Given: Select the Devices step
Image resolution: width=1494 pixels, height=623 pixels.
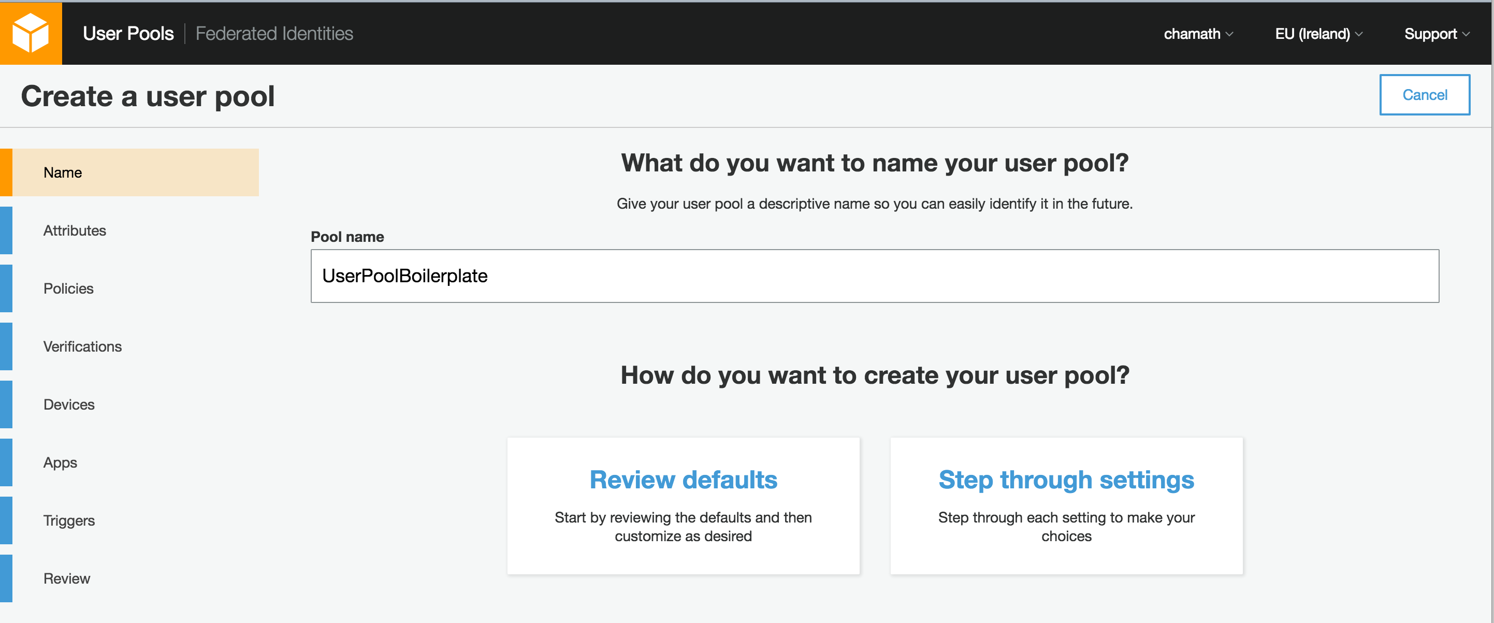Looking at the screenshot, I should [68, 404].
